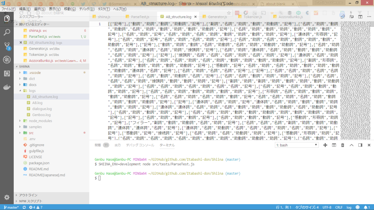Maximize the panel using the up chevron
This screenshot has width=374, height=210.
[x=352, y=145]
